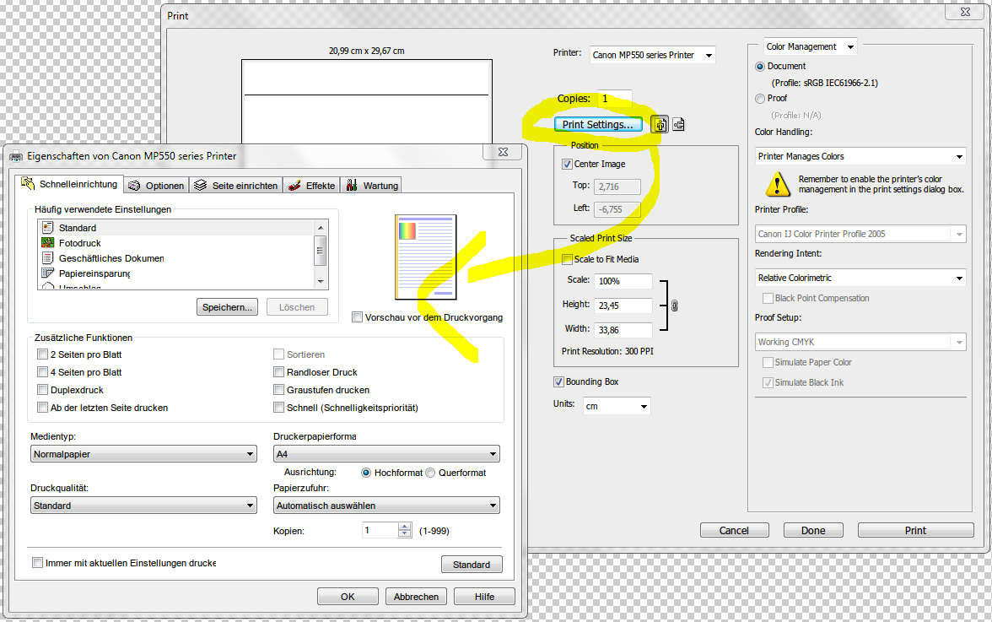Decrease Kopien with the down spinner arrow
This screenshot has width=992, height=622.
click(405, 534)
